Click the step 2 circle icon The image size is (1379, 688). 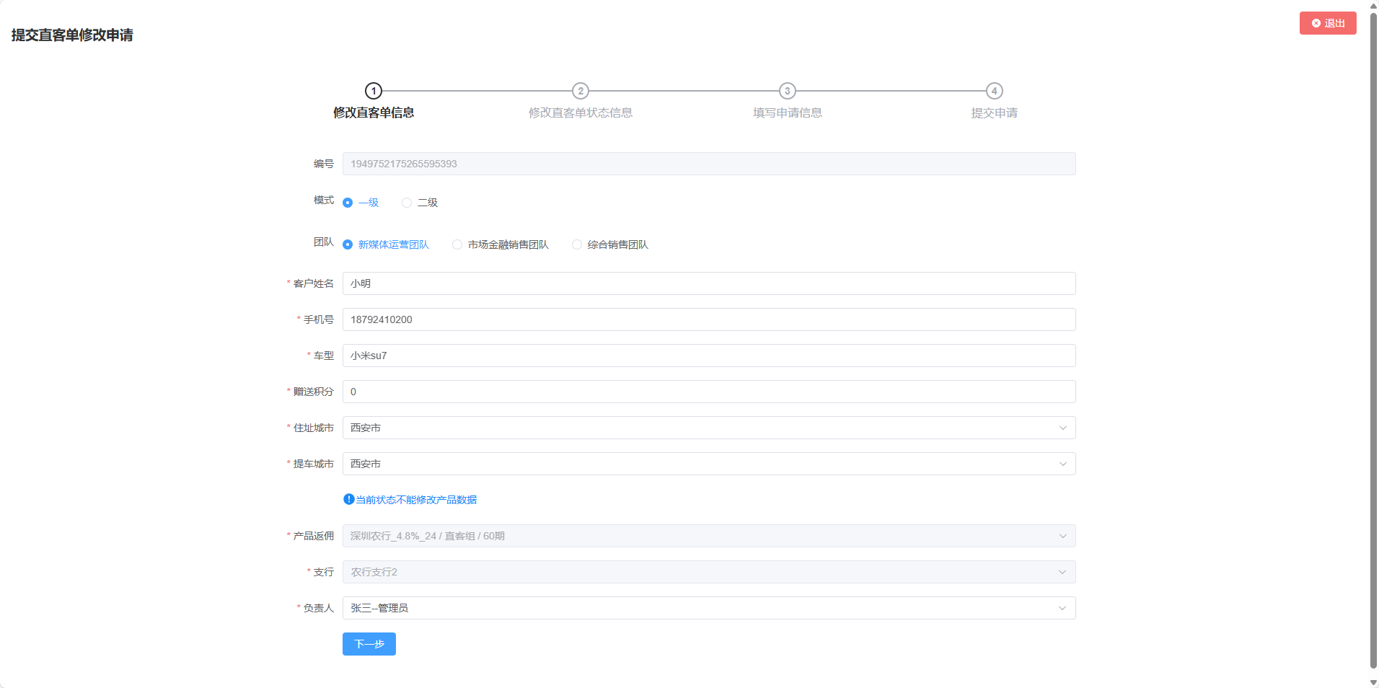[581, 91]
